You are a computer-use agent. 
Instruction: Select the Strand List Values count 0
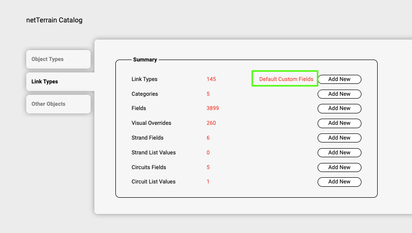(x=208, y=152)
